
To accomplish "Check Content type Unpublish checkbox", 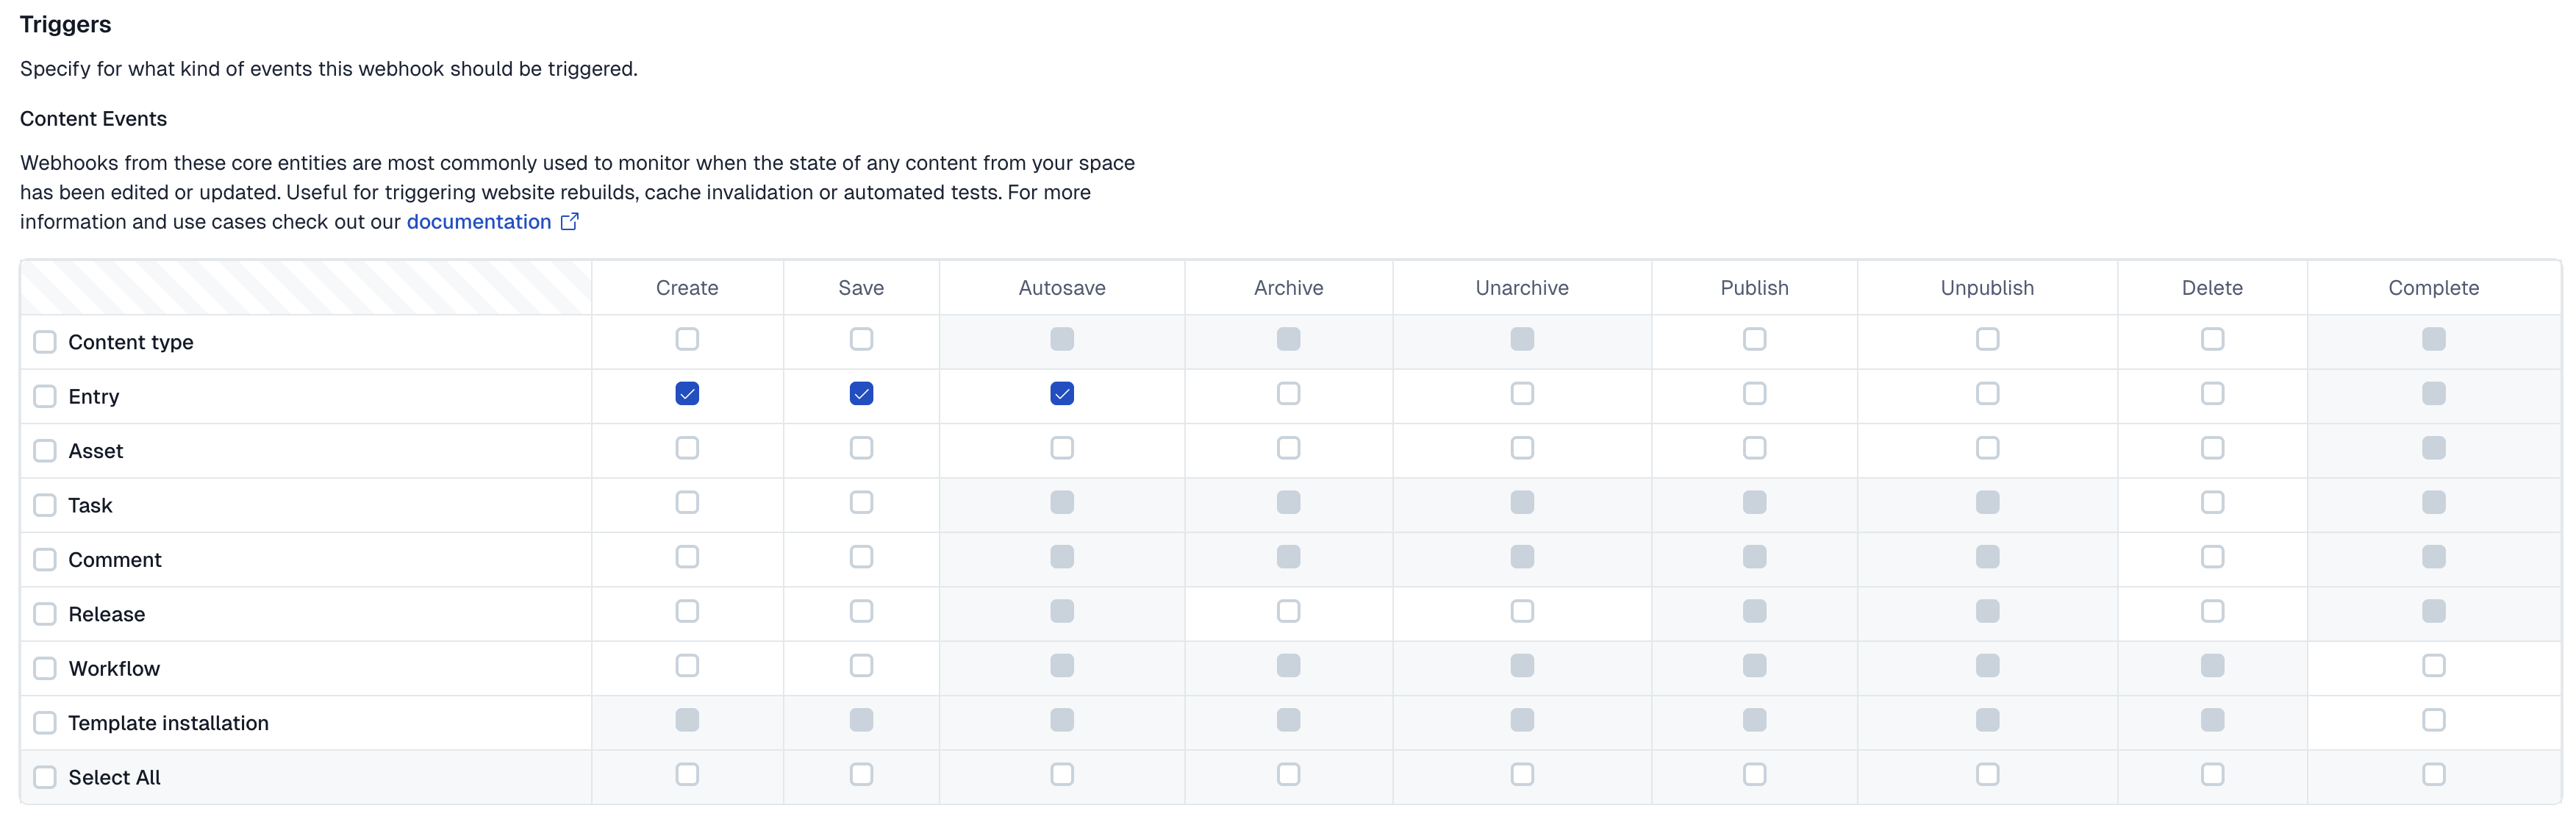I will click(x=1987, y=339).
